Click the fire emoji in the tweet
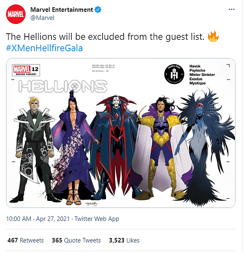The width and height of the screenshot is (244, 253). click(213, 37)
